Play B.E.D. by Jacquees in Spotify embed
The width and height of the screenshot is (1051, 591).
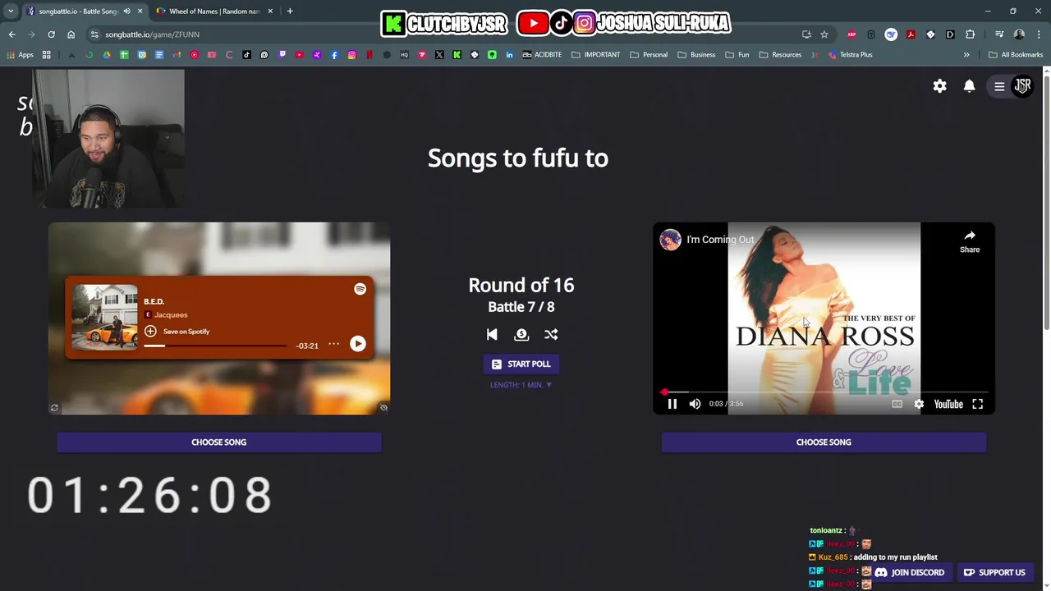tap(358, 344)
